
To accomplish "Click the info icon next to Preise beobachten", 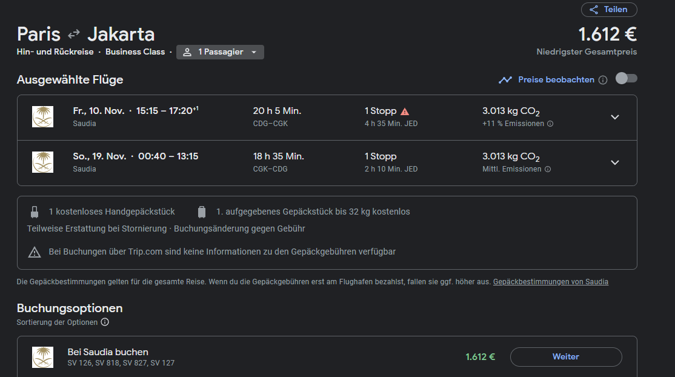I will coord(603,79).
